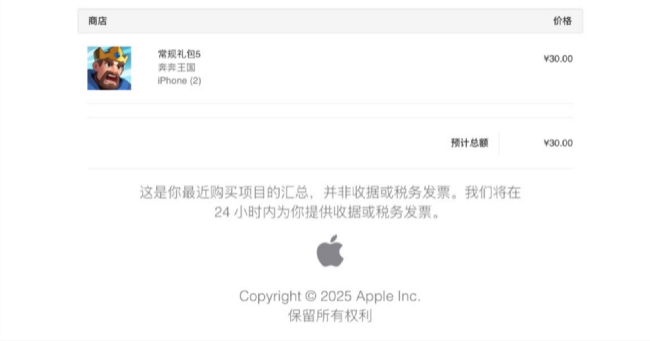
Task: Click the line 24 小时内为你提供收据或税务发票
Action: (327, 213)
